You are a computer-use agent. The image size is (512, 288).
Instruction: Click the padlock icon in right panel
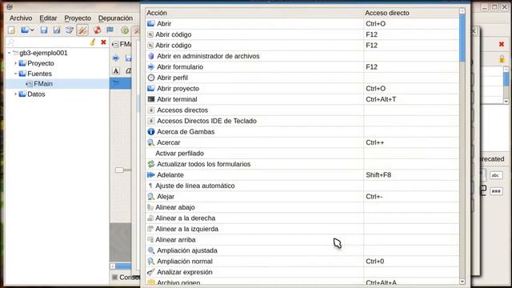point(502,59)
